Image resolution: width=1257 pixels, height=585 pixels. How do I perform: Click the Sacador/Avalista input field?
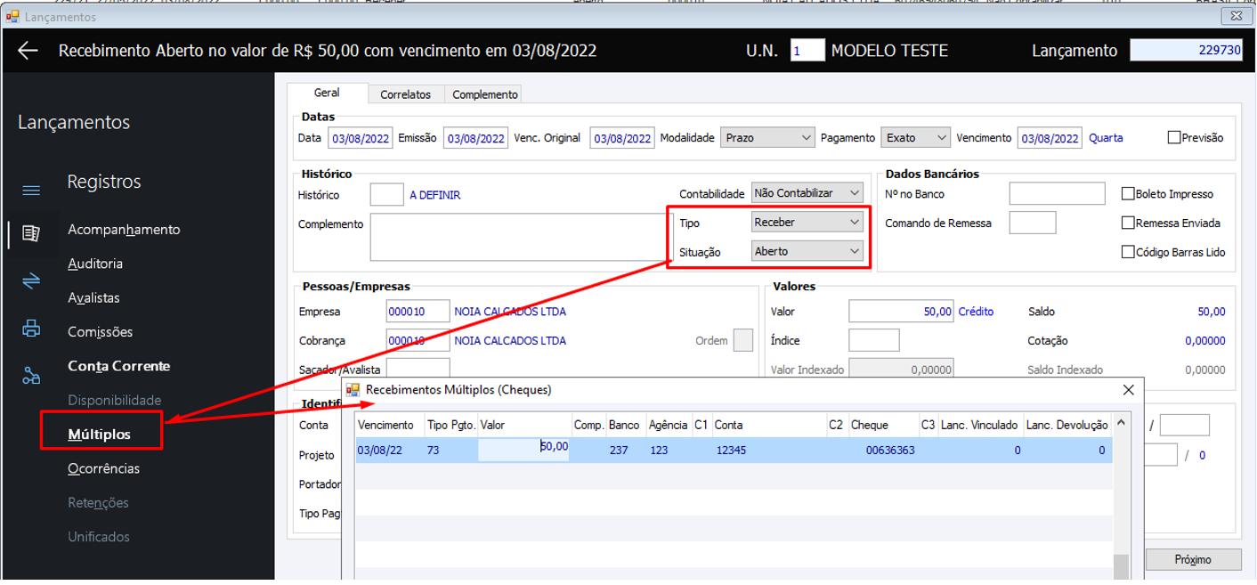[418, 369]
